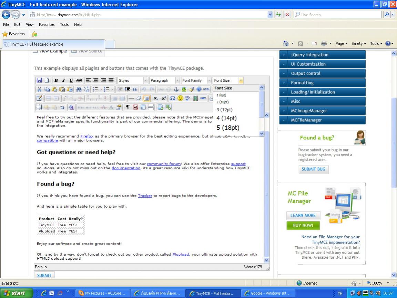Click the SUBMIT BUG button

point(314,169)
